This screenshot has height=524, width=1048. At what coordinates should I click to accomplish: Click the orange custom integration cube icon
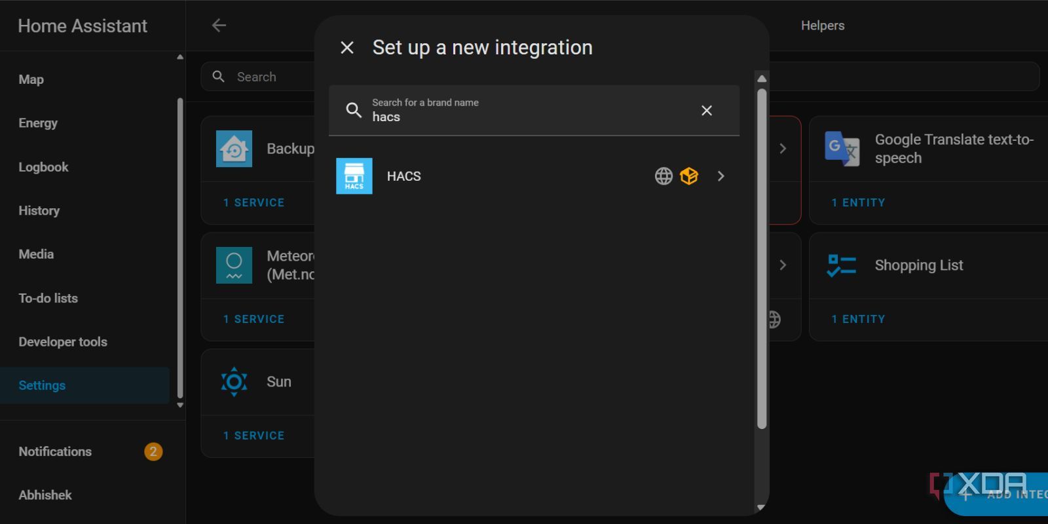(x=689, y=176)
